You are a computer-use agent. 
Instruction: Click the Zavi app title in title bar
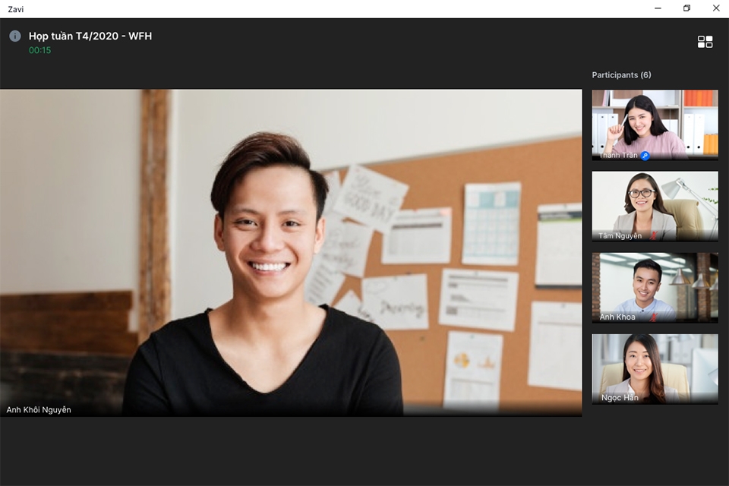pos(15,9)
